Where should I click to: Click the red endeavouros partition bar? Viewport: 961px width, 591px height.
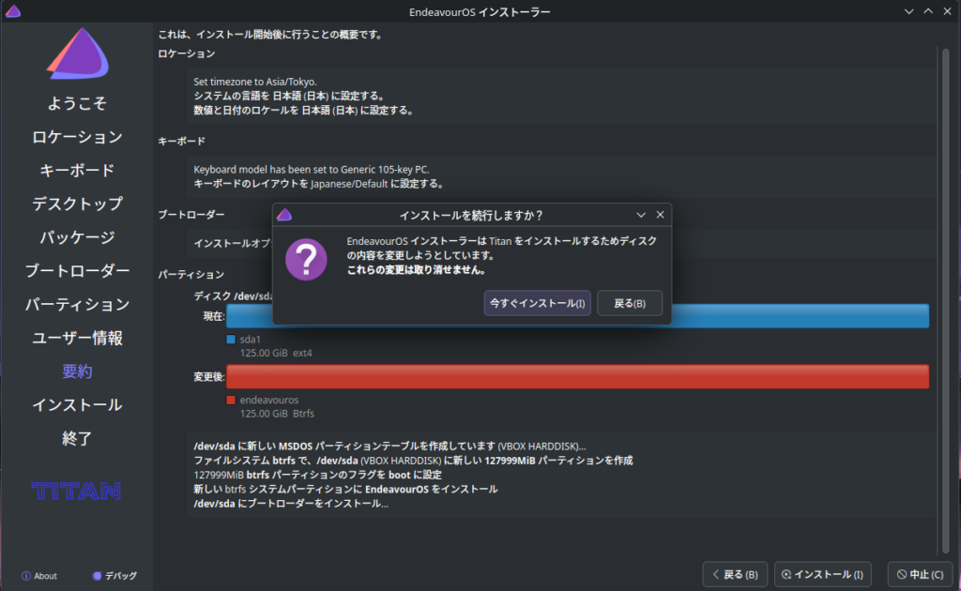tap(577, 376)
